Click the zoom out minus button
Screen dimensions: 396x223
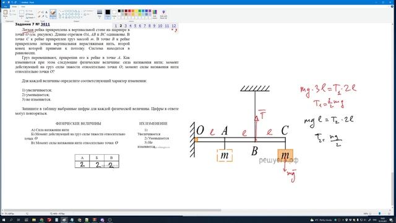(x=370, y=214)
